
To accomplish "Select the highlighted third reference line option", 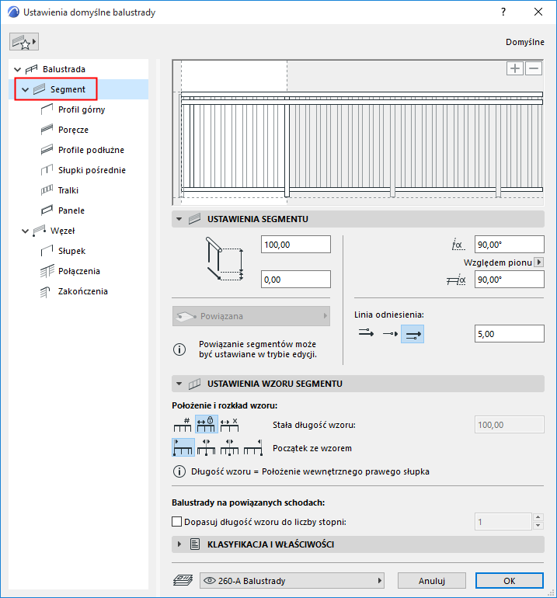I will point(413,334).
